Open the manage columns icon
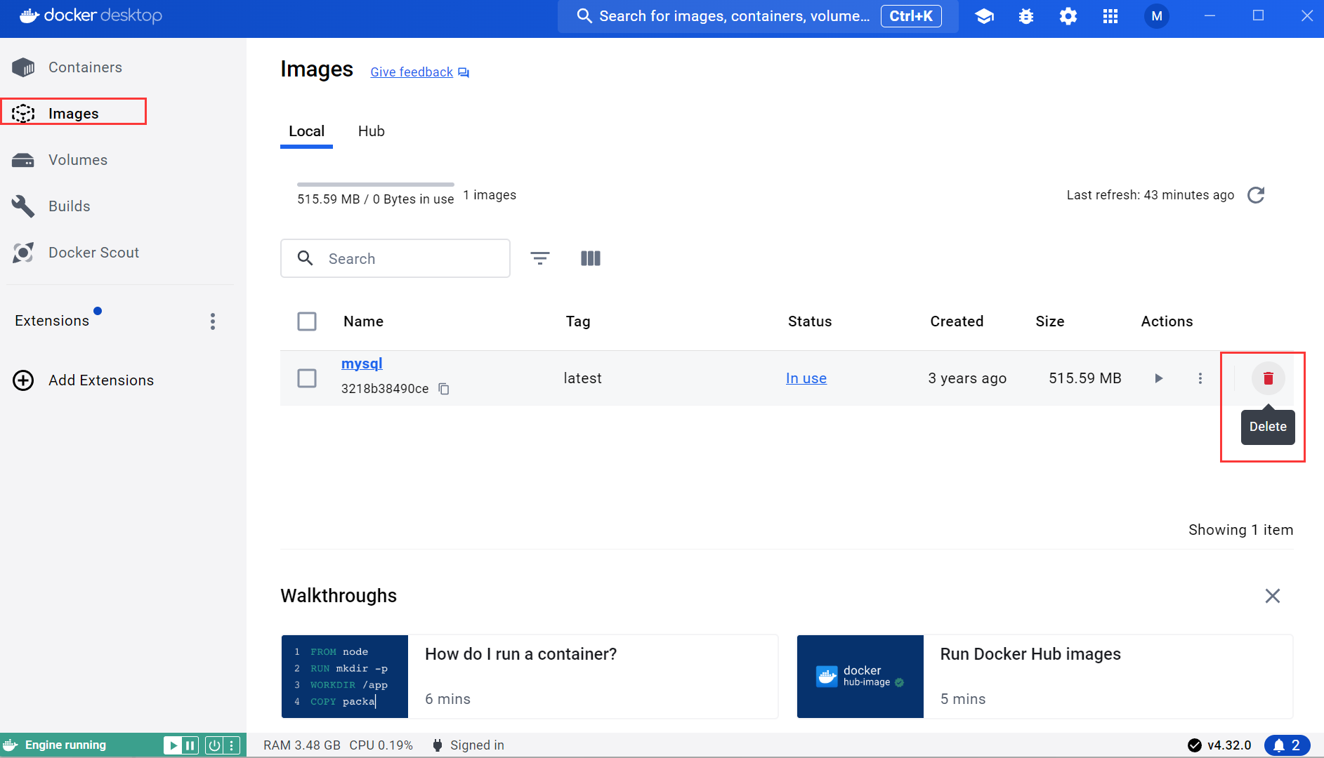Screen dimensions: 1324x758 (591, 258)
